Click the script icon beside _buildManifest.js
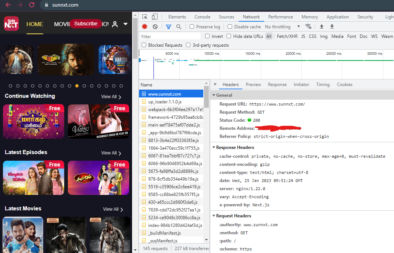The height and width of the screenshot is (253, 394). point(144,233)
